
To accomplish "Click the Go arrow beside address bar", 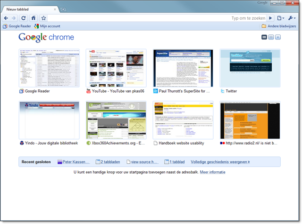I will click(270, 18).
